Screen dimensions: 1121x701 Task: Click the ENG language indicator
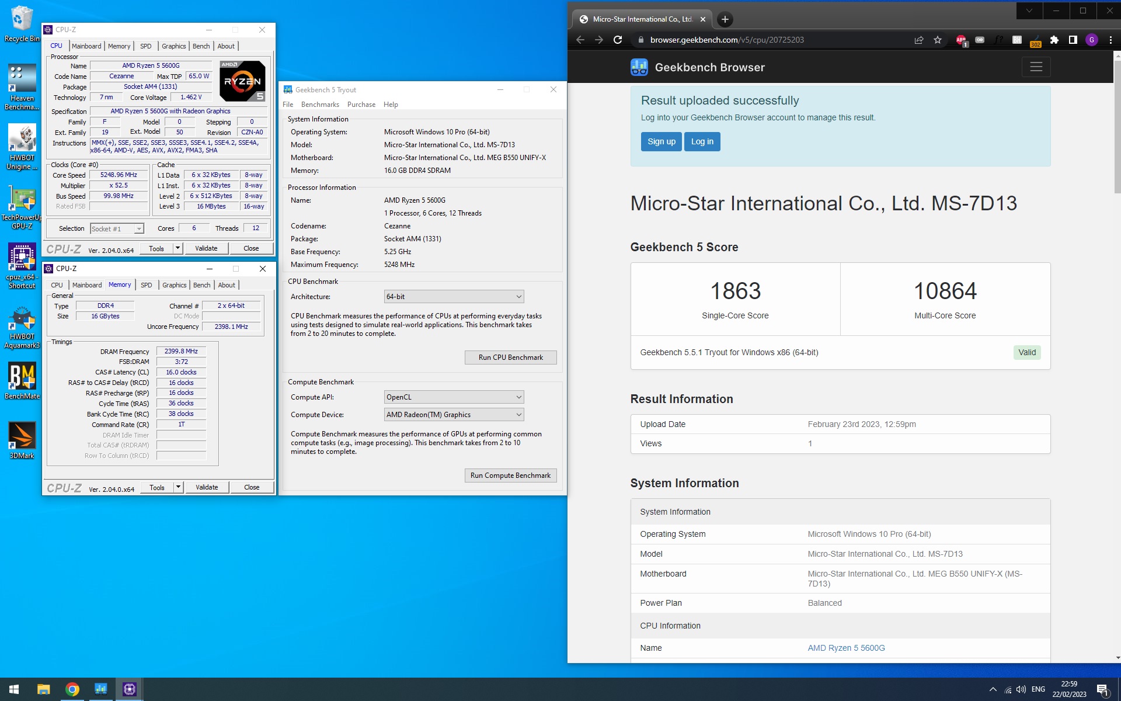point(1038,689)
